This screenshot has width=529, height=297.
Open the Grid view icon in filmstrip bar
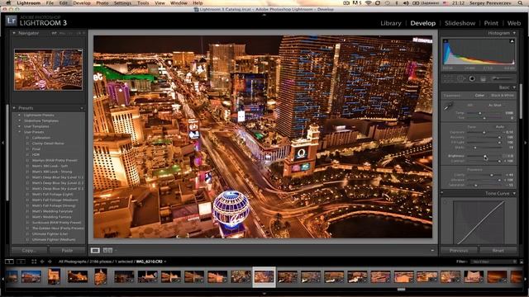tap(34, 262)
